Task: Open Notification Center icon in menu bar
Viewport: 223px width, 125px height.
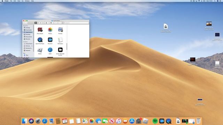Action: (221, 1)
